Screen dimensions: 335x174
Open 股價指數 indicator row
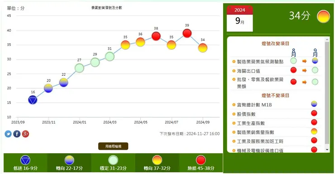point(275,114)
